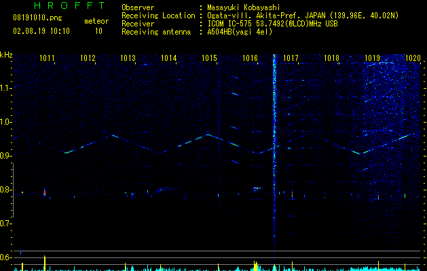Click the meteor count value 10
The image size is (427, 271).
click(x=98, y=31)
